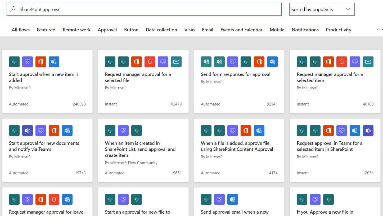
Task: Click Approvals icon on 'Send form responses' card
Action: 233,62
